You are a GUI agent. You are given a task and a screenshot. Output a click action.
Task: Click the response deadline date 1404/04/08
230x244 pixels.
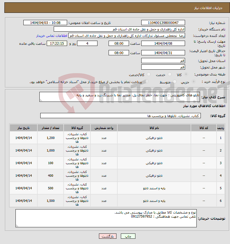163,43
